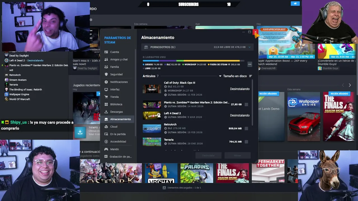Click the Mover button

pyautogui.click(x=237, y=155)
